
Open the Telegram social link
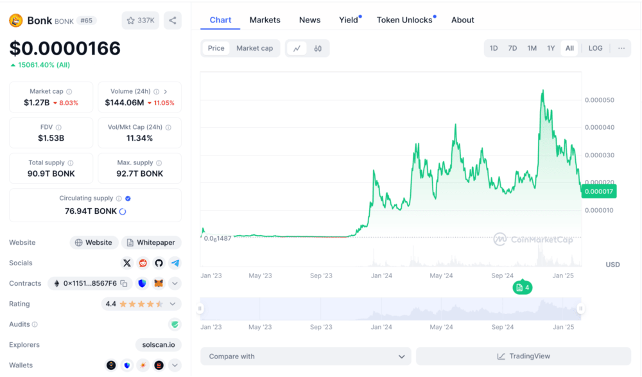click(175, 263)
